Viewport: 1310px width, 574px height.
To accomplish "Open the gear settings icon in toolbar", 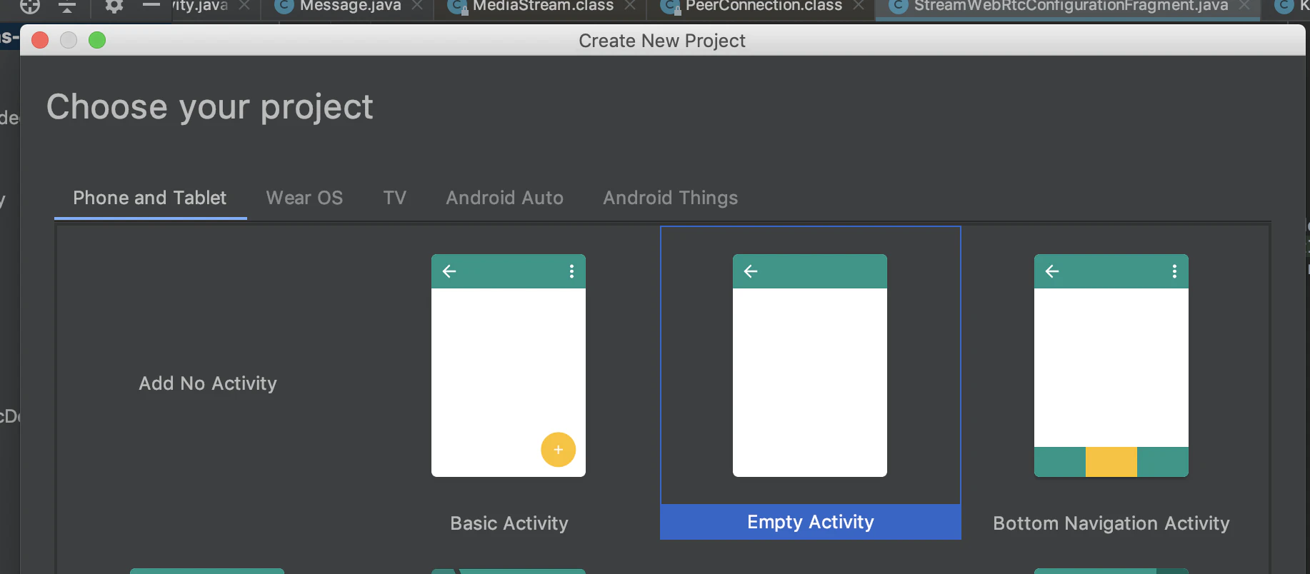I will pyautogui.click(x=114, y=6).
